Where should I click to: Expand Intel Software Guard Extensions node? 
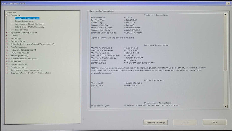coord(7,44)
